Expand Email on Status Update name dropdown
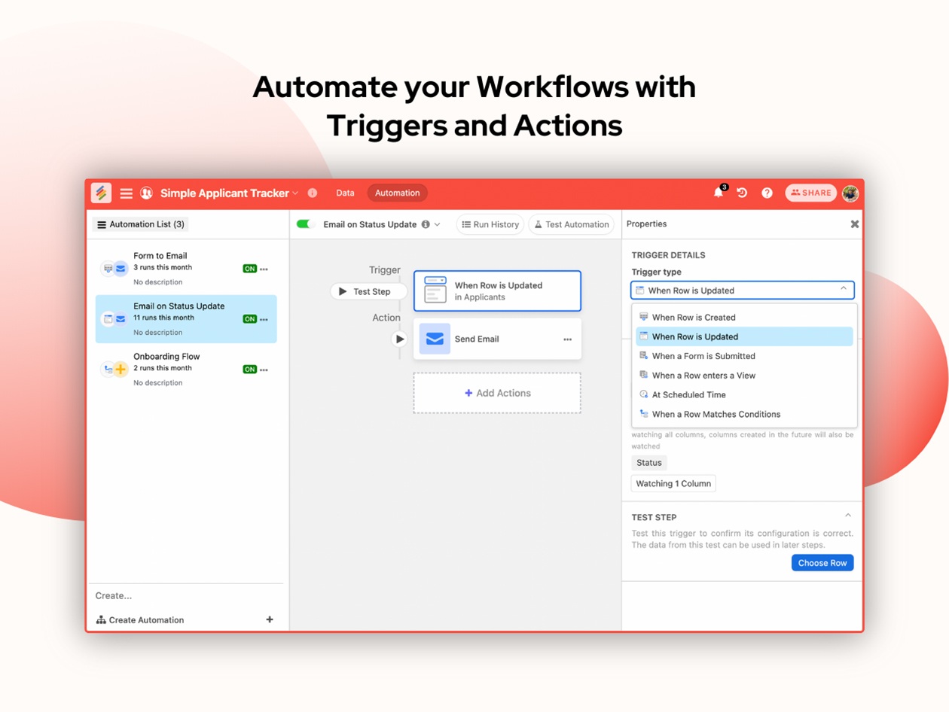 (x=438, y=224)
